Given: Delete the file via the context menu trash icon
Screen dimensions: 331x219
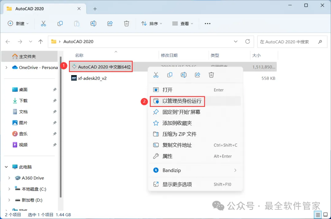Looking at the screenshot, I should point(211,75).
